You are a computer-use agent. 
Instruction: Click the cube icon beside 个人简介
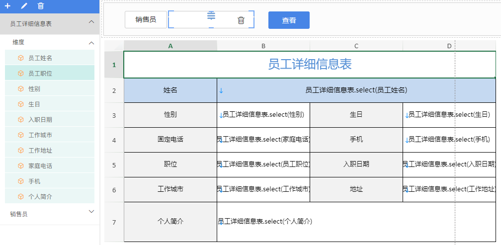(x=21, y=196)
